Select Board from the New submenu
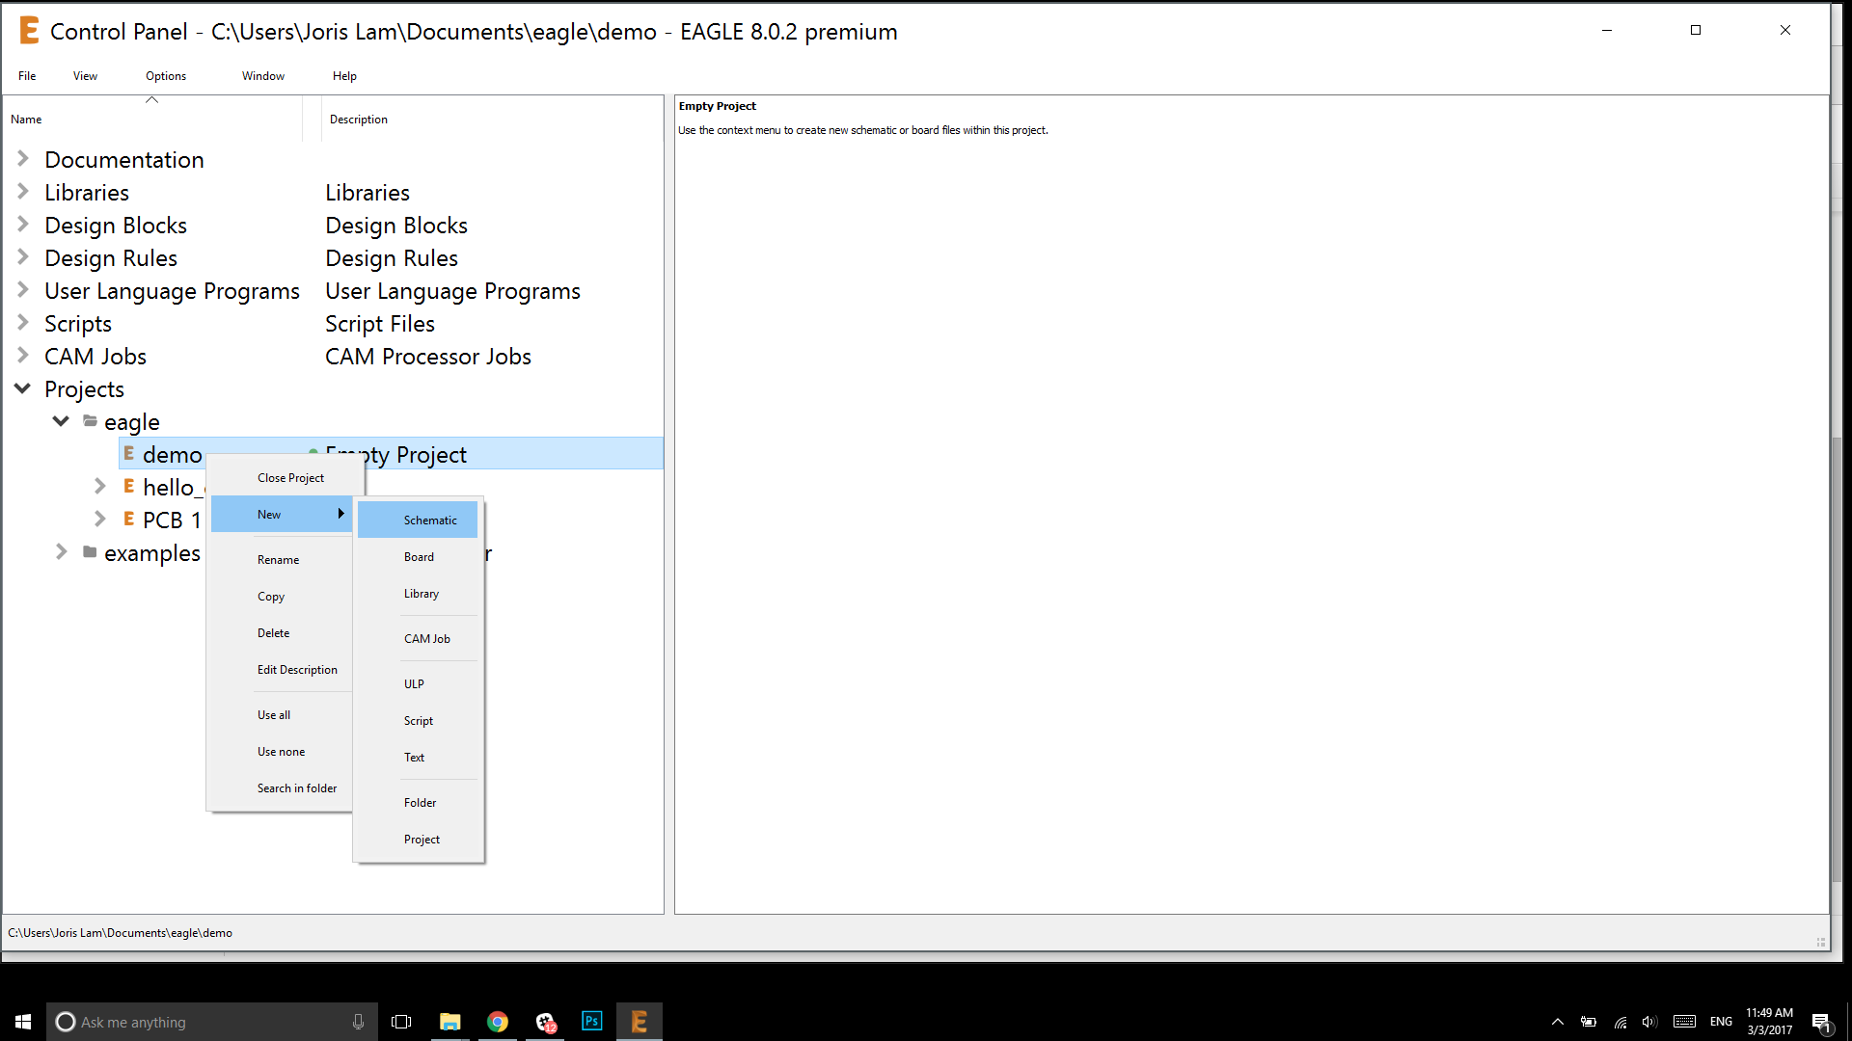Viewport: 1852px width, 1041px height. [419, 557]
